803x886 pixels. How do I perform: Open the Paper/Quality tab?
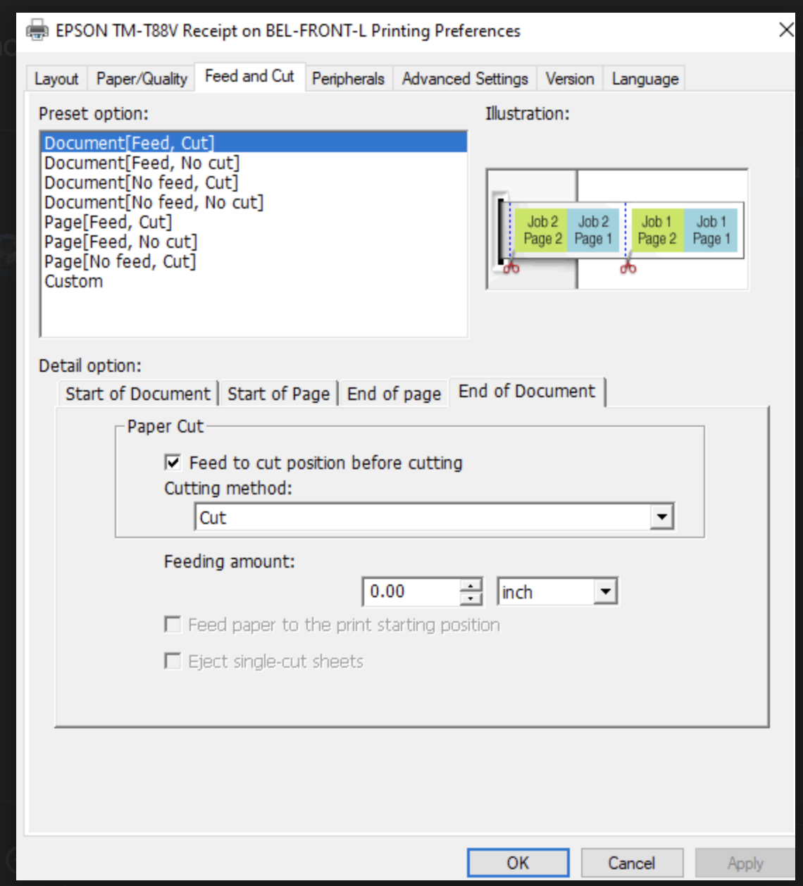click(142, 78)
